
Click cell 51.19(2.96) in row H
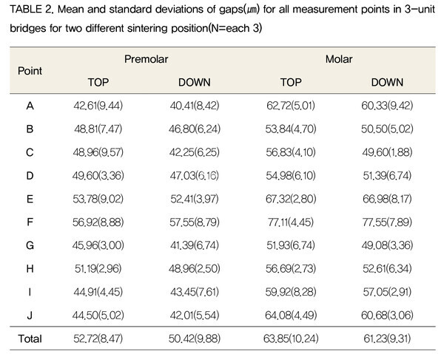[98, 268]
